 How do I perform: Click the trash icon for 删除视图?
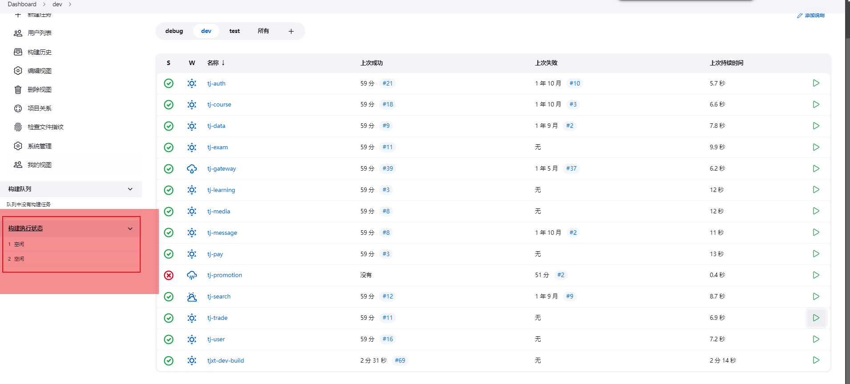coord(18,90)
